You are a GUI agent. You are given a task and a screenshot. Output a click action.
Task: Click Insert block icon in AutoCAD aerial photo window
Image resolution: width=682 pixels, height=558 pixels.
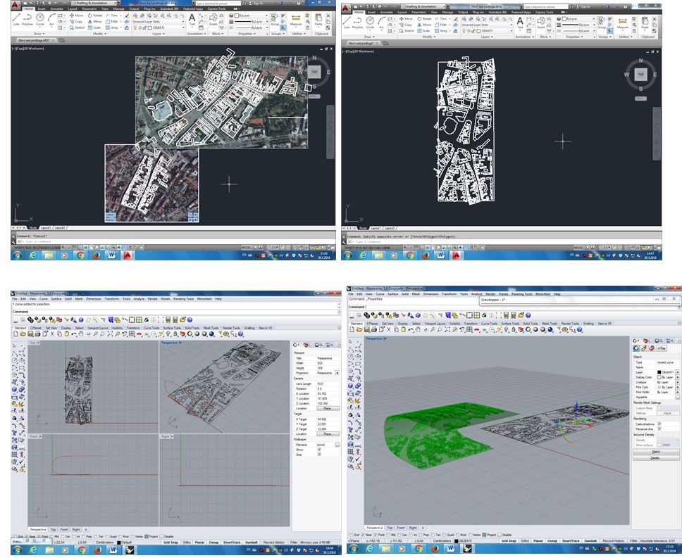(x=213, y=19)
